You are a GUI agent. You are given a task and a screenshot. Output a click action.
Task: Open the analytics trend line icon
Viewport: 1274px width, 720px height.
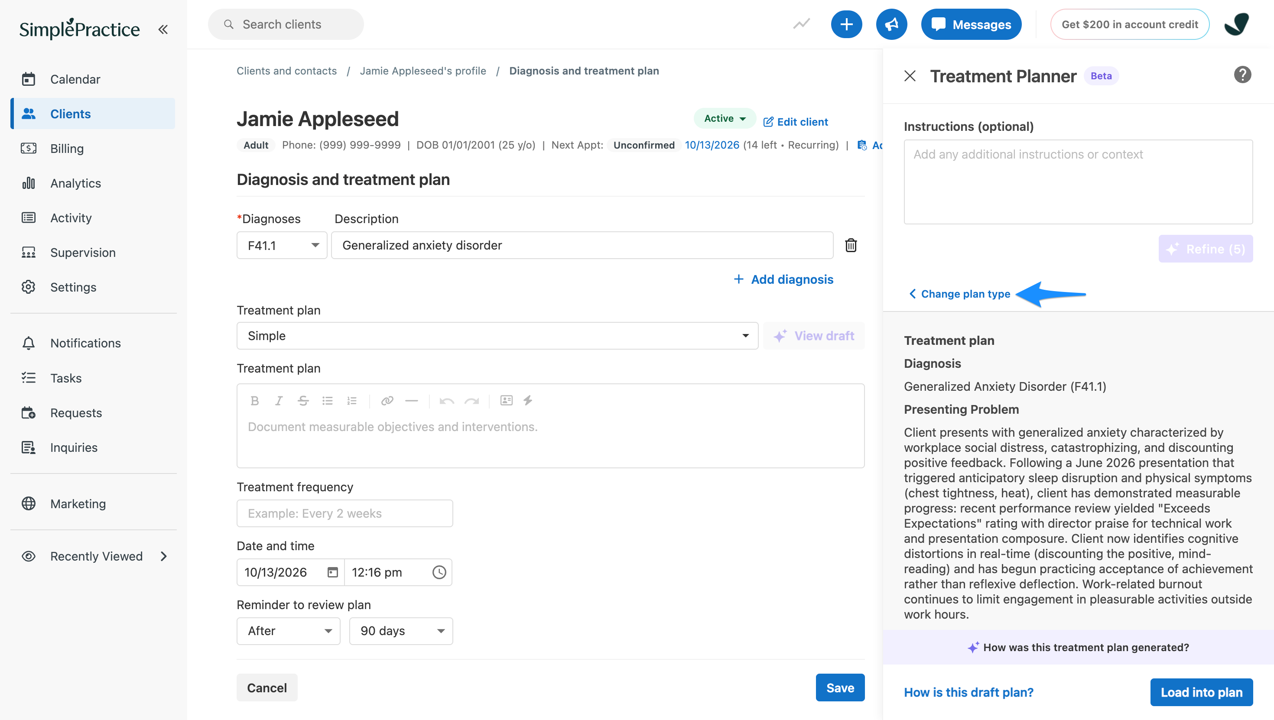pos(802,24)
